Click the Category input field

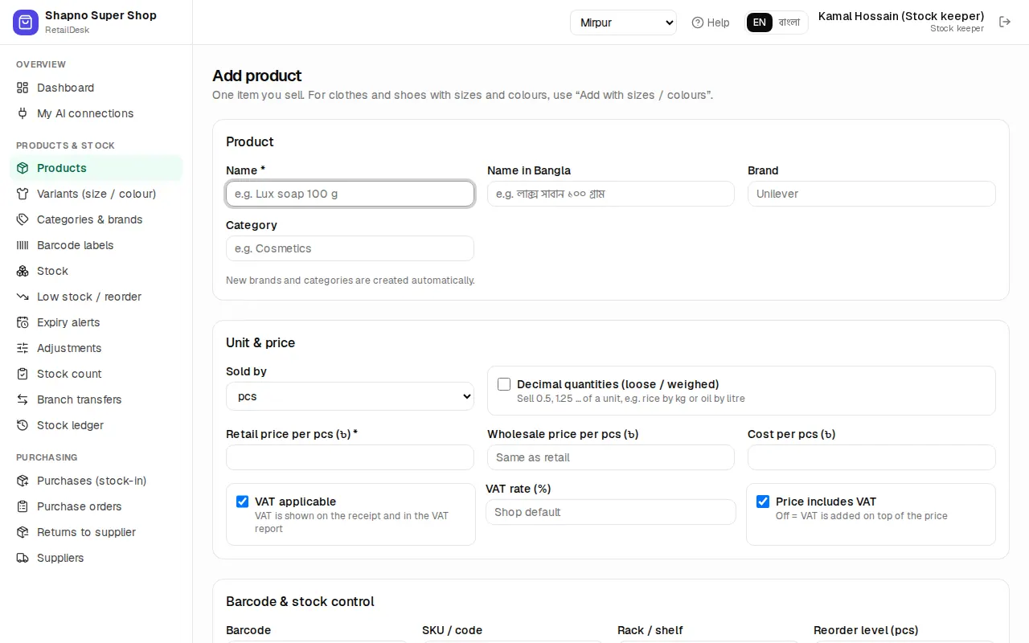[x=350, y=248]
